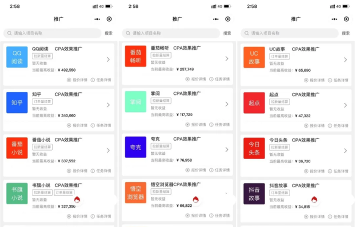The width and height of the screenshot is (356, 227).
Task: Open 任务详情 for 悟空浏览器
Action: 219,215
